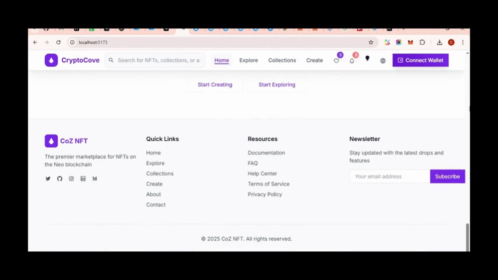This screenshot has width=498, height=280.
Task: Click the CoZ NFT footer brand text
Action: tap(74, 141)
